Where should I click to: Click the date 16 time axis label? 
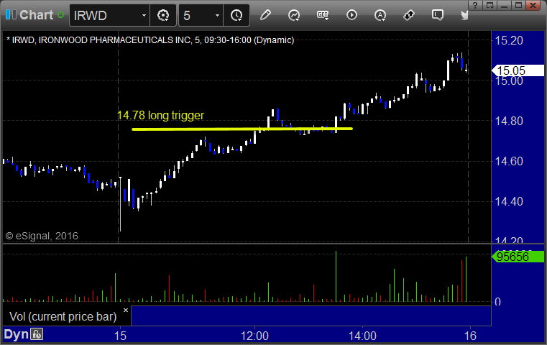click(x=470, y=336)
